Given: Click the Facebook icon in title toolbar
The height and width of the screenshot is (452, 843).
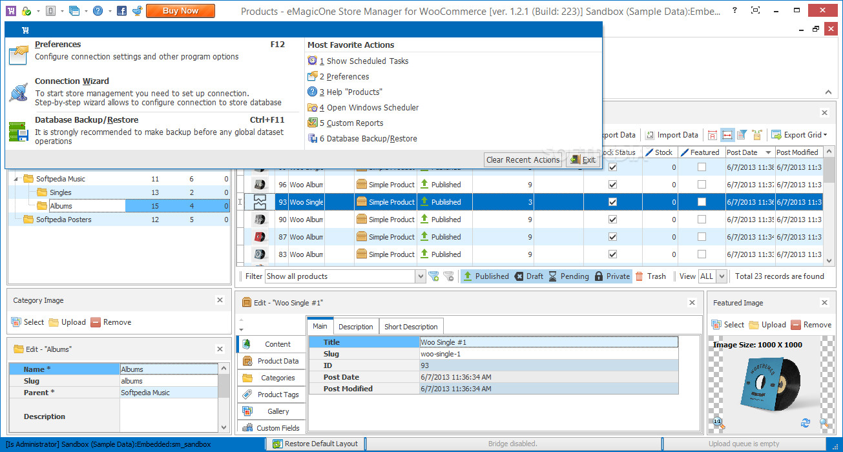Looking at the screenshot, I should (x=121, y=11).
